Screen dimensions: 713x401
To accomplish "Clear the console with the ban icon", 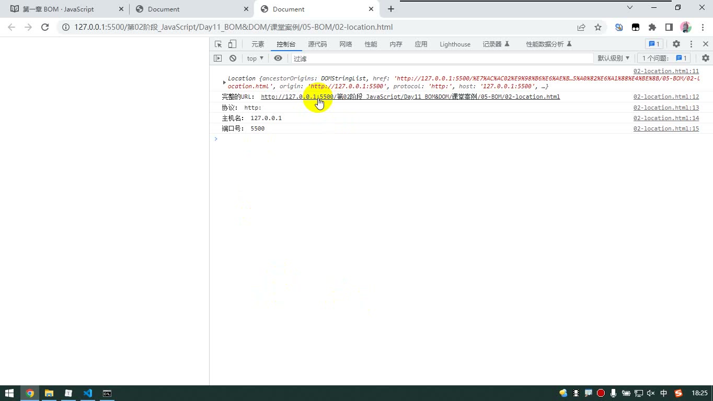I will coord(233,58).
